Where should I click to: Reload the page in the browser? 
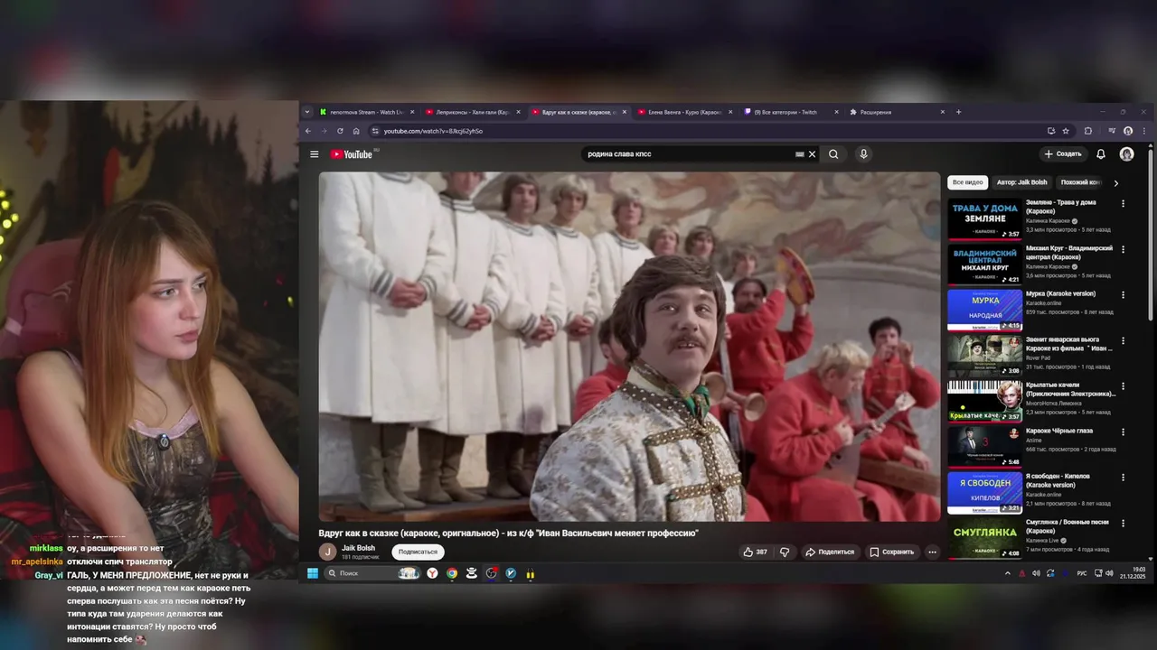point(340,131)
